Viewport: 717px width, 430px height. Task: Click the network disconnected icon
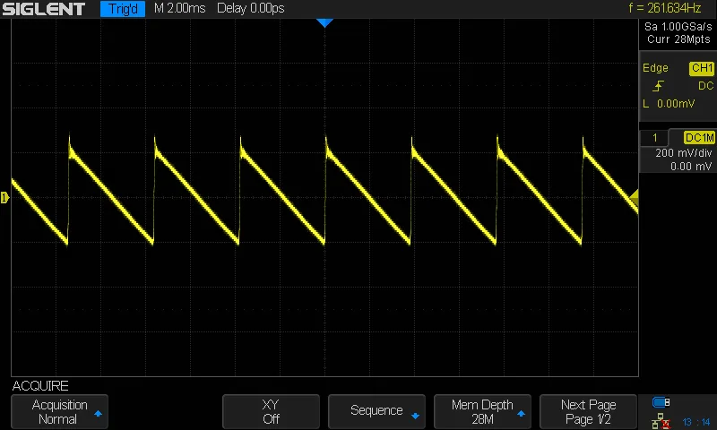[661, 421]
